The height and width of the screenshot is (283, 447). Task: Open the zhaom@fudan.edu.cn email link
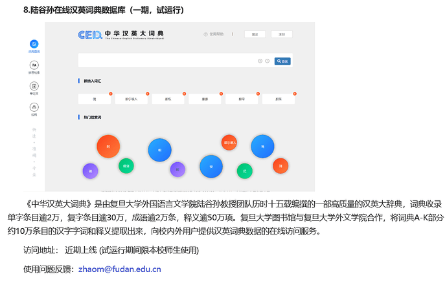pos(119,269)
